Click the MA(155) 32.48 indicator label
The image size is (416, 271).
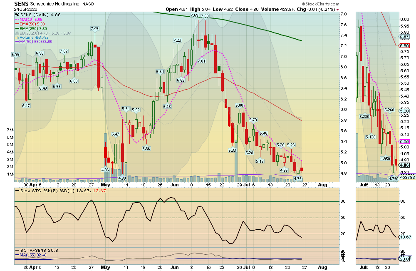[x=31, y=255]
